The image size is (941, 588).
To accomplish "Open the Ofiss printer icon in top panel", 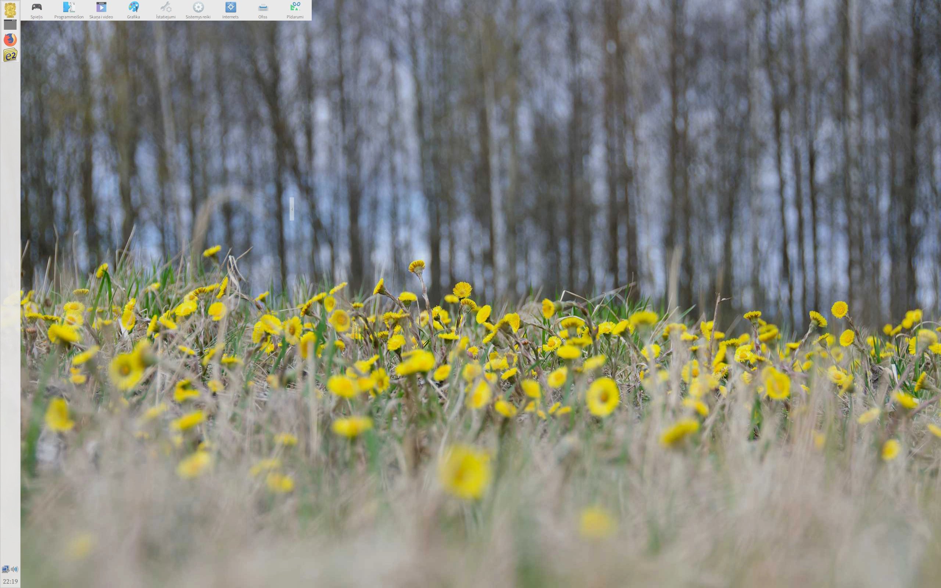I will [263, 7].
